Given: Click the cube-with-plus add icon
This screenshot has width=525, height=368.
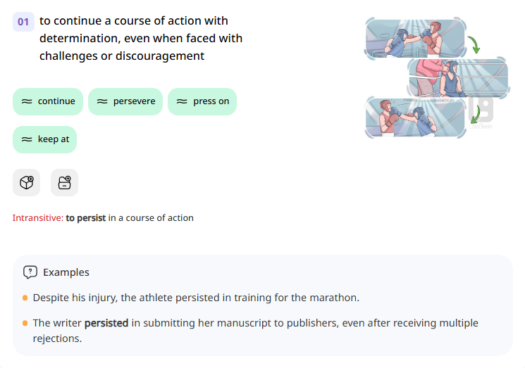Looking at the screenshot, I should point(26,183).
